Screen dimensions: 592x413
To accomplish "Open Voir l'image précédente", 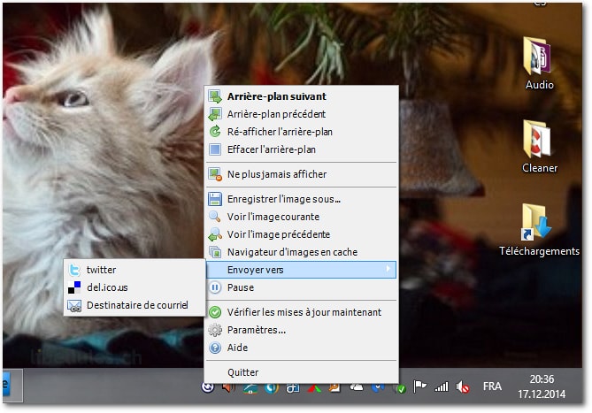I will [x=301, y=234].
